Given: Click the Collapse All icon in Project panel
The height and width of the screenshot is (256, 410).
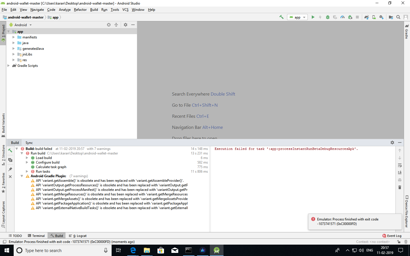Looking at the screenshot, I should (116, 25).
